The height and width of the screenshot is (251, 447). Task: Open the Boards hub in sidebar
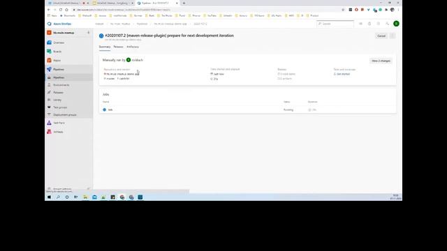coord(57,52)
